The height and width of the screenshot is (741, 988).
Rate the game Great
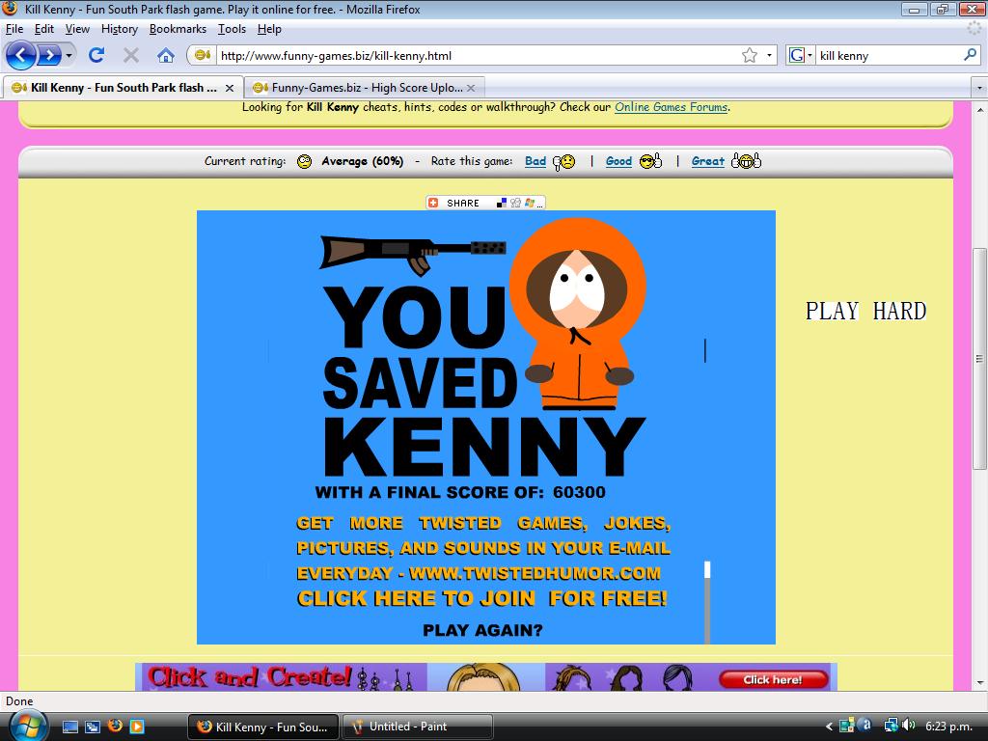[708, 161]
